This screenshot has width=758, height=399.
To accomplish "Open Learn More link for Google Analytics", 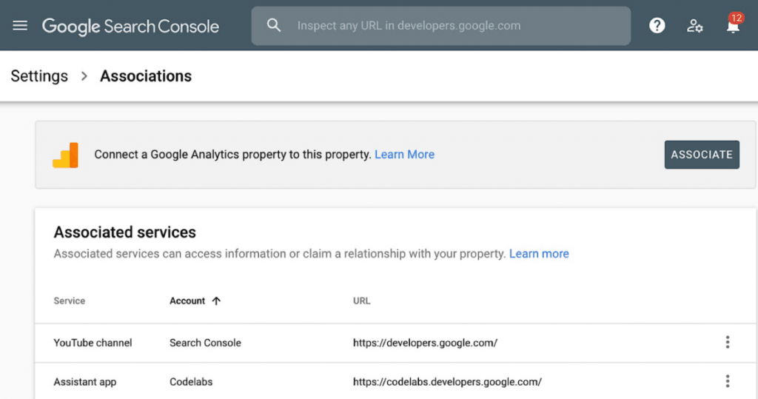I will tap(404, 155).
